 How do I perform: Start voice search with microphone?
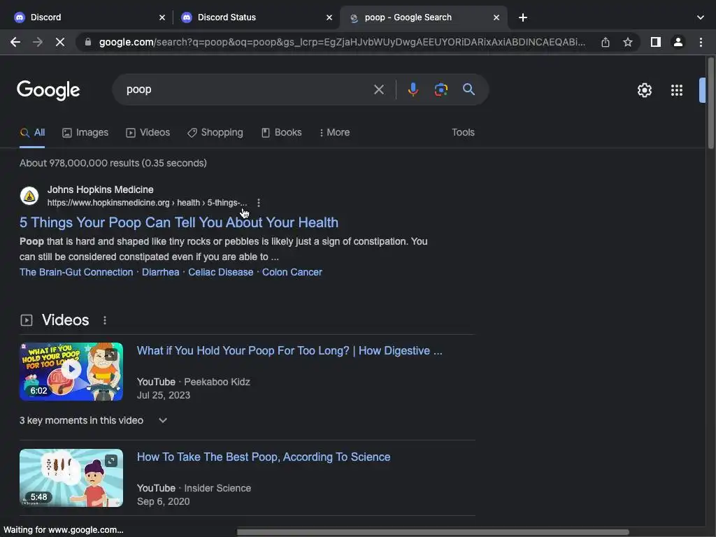point(413,89)
